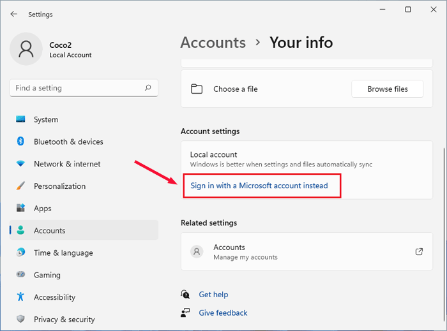Viewport: 447px width, 331px height.
Task: Click the back arrow in Settings
Action: 13,14
